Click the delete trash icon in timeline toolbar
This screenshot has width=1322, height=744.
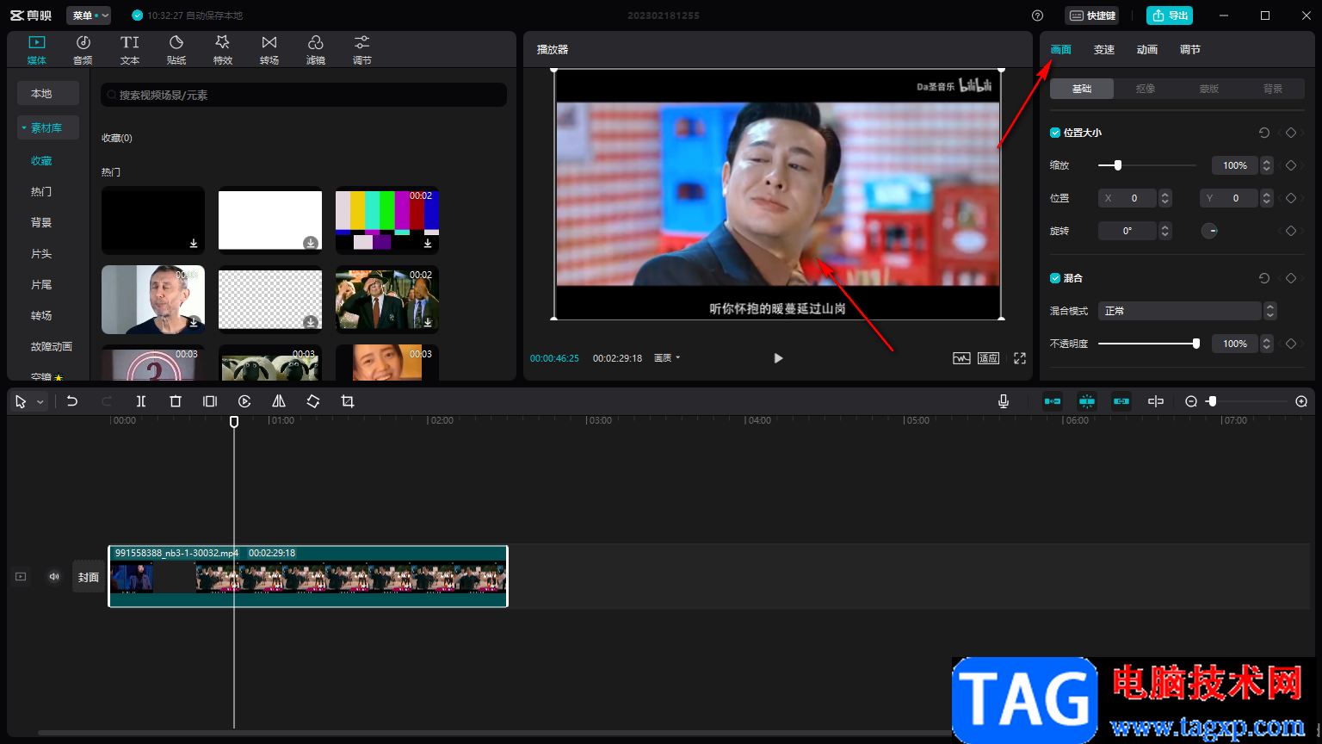[x=176, y=401]
